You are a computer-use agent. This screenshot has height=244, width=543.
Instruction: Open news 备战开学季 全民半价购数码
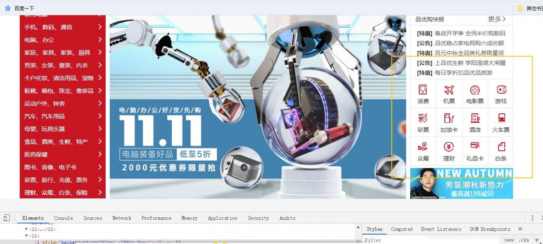pos(470,33)
